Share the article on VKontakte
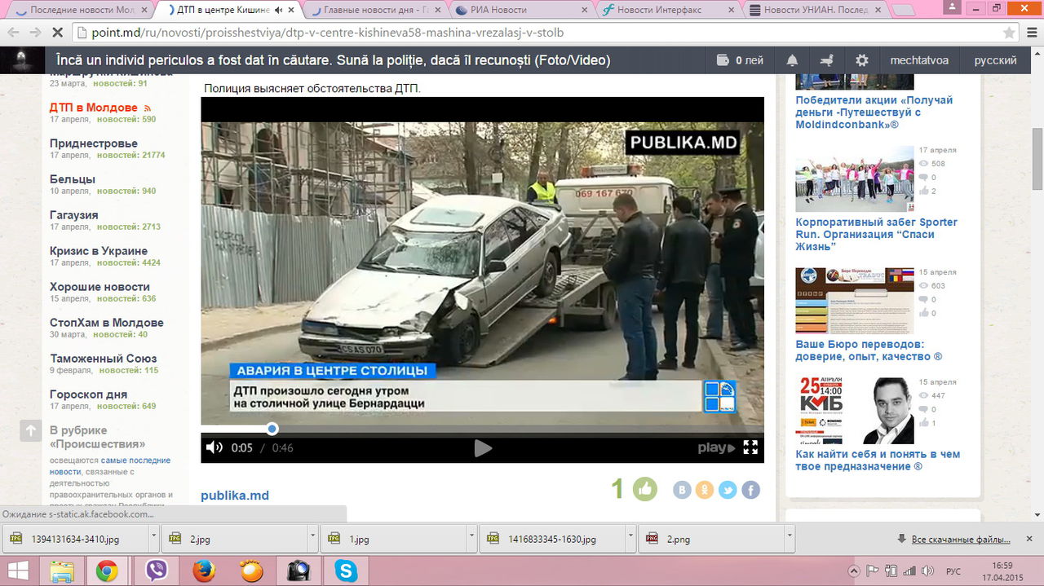Image resolution: width=1044 pixels, height=586 pixels. click(x=682, y=490)
